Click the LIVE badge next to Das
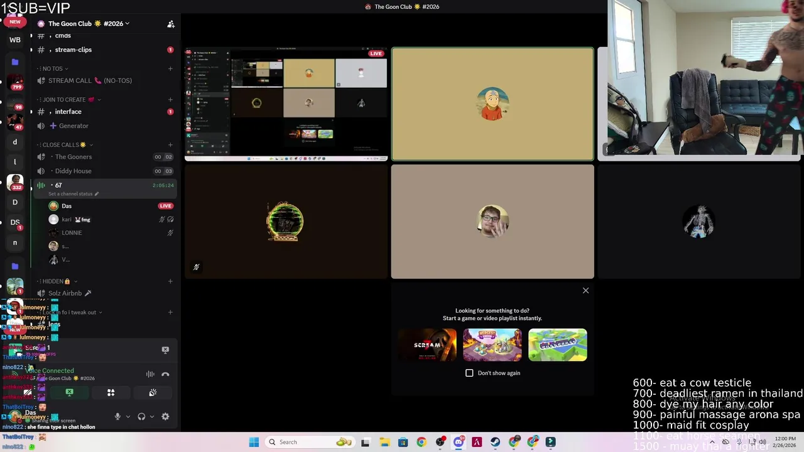This screenshot has width=804, height=452. click(165, 206)
